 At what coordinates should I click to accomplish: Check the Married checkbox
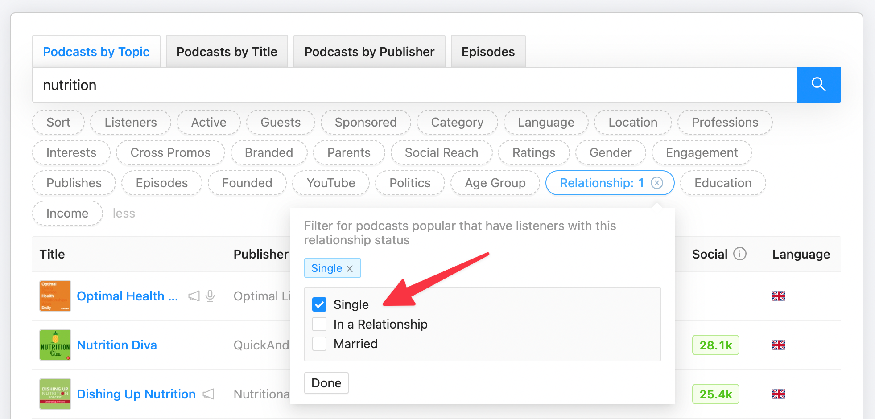pos(319,344)
